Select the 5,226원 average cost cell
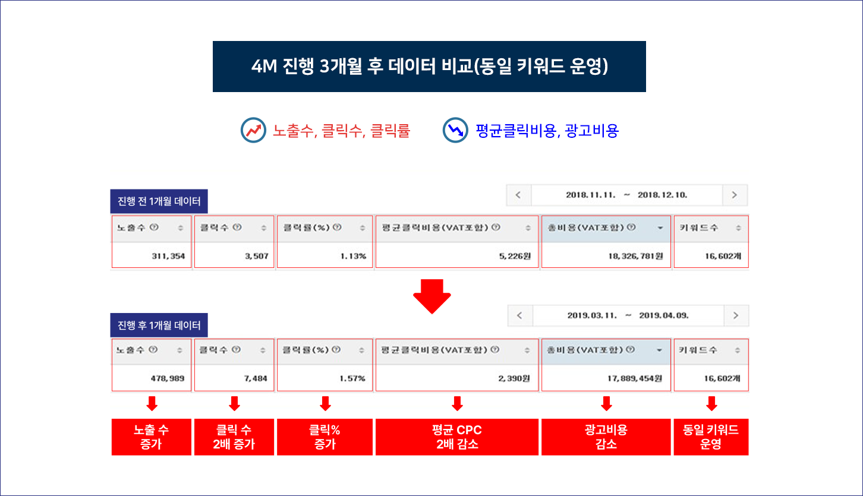 pyautogui.click(x=457, y=256)
